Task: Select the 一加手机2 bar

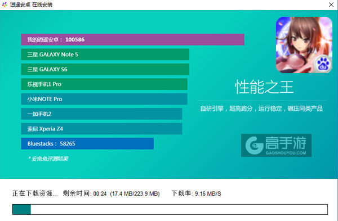Action: point(101,114)
